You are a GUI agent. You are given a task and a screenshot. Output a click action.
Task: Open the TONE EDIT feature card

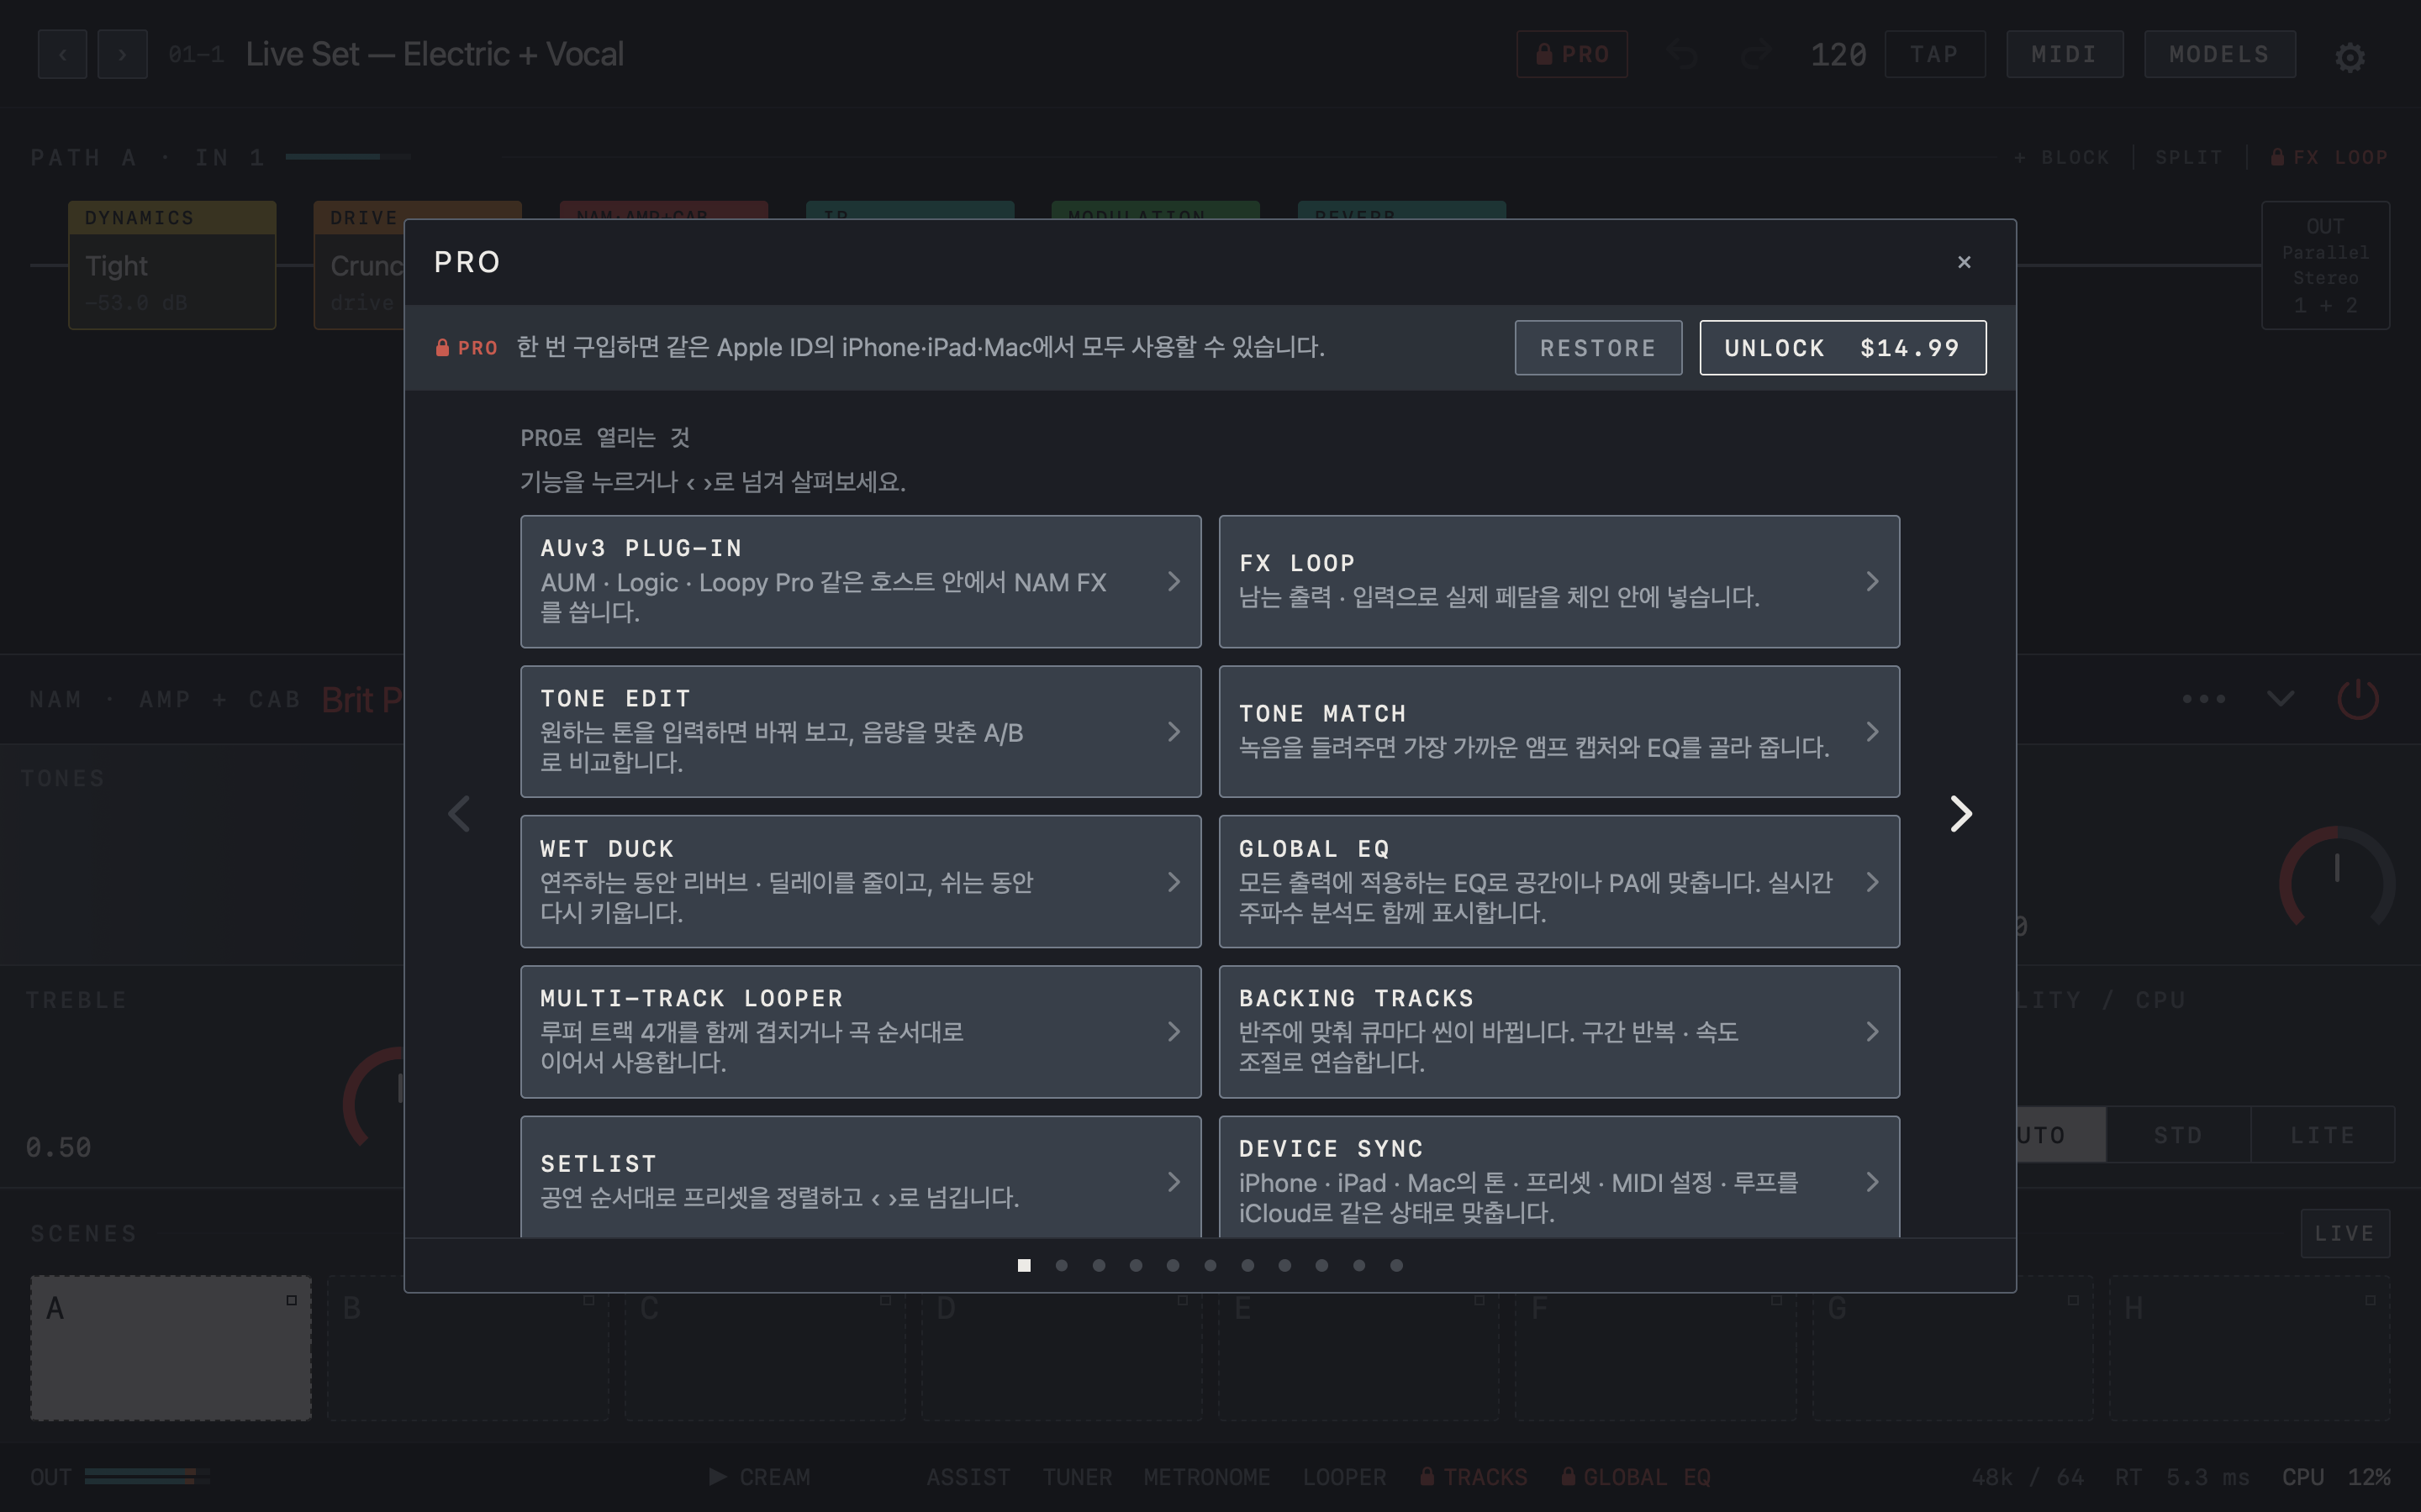[x=860, y=731]
